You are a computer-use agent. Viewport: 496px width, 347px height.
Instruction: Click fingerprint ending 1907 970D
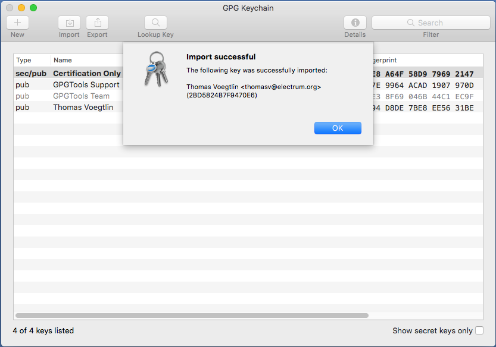pos(423,85)
